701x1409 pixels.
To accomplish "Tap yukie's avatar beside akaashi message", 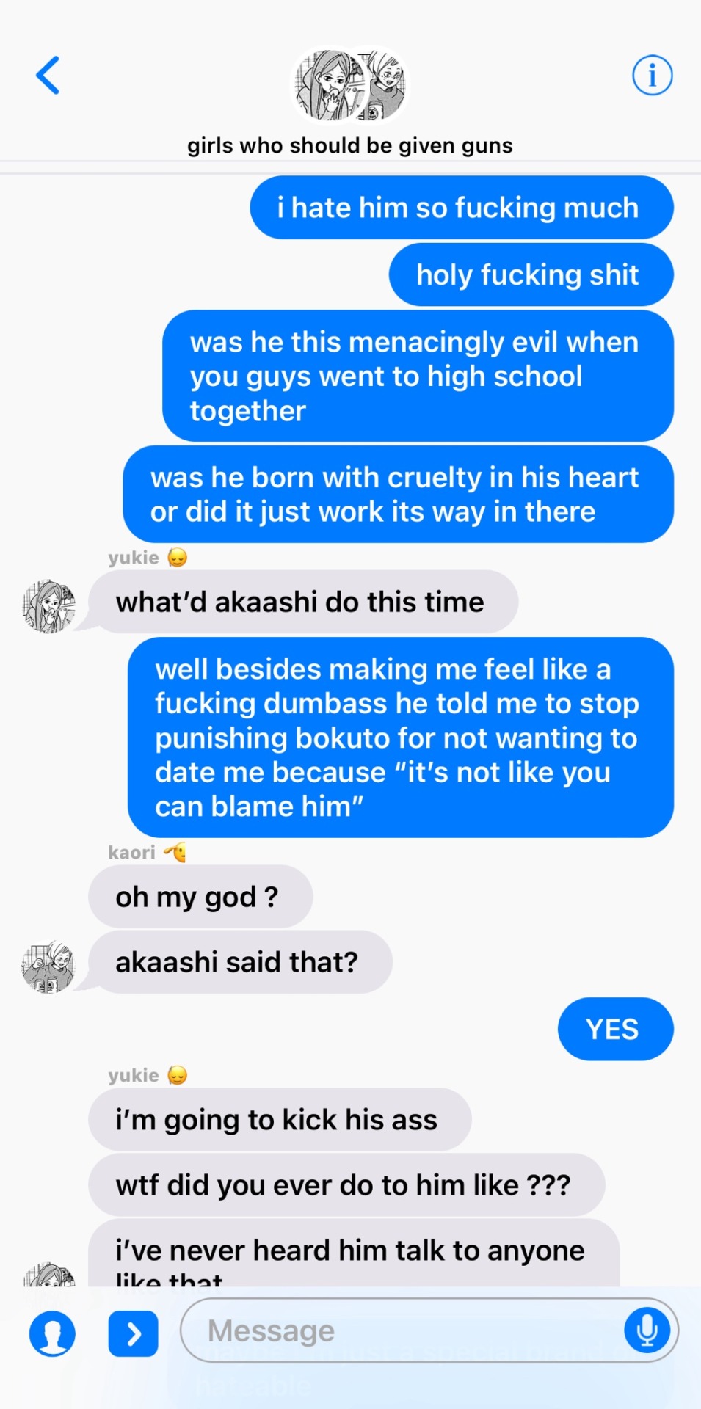I will 48,606.
